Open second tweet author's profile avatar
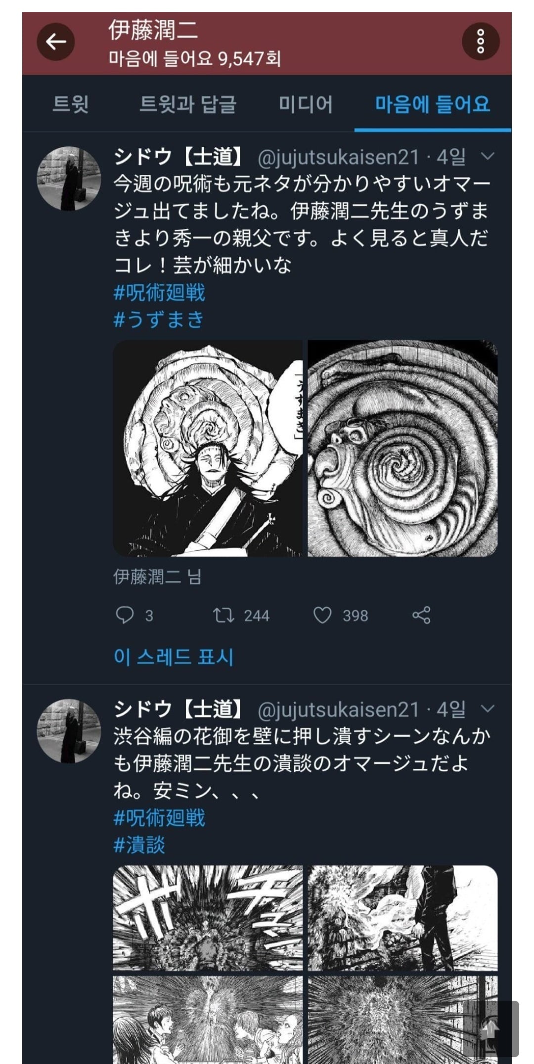 click(x=69, y=730)
